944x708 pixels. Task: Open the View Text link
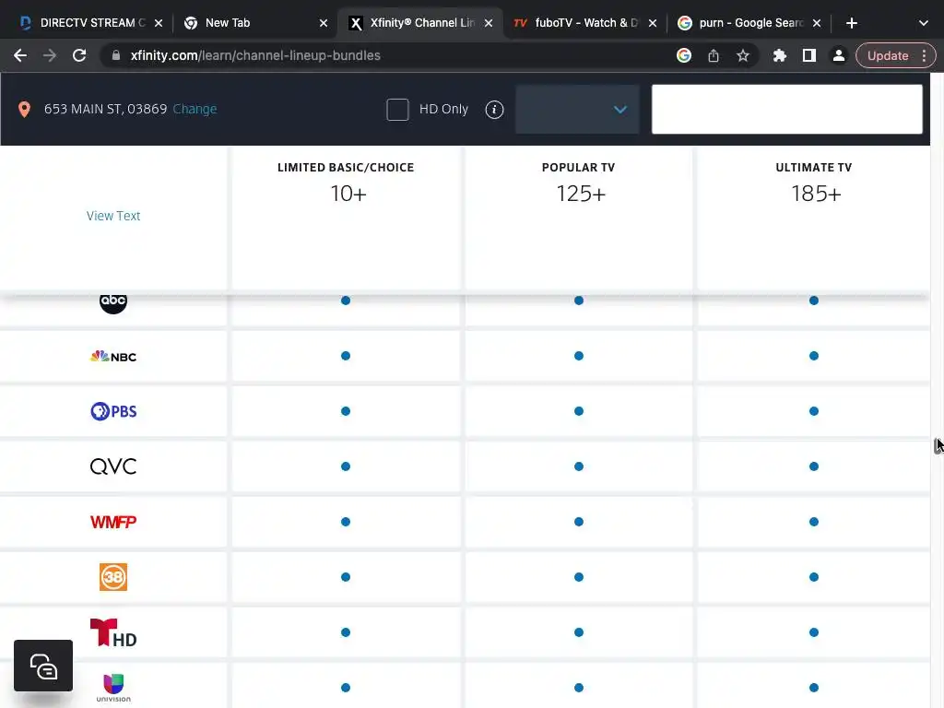(x=113, y=216)
